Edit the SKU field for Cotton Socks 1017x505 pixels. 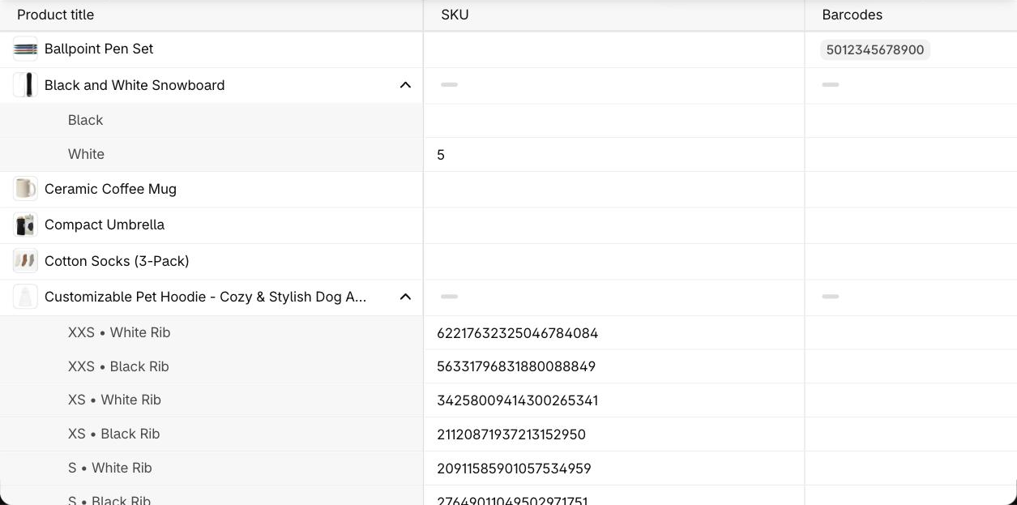(614, 261)
